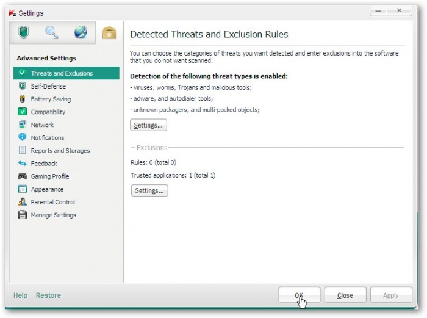Click the Self-Defense shield icon

point(22,86)
